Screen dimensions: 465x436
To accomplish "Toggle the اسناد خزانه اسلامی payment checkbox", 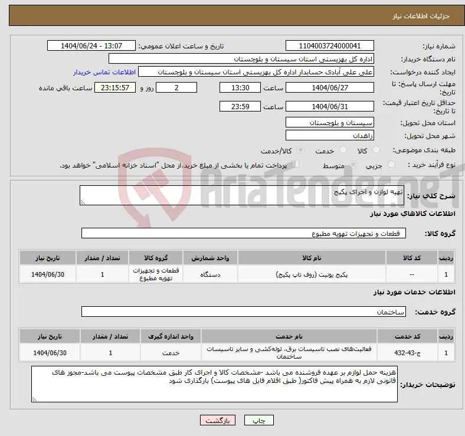I will click(x=295, y=164).
